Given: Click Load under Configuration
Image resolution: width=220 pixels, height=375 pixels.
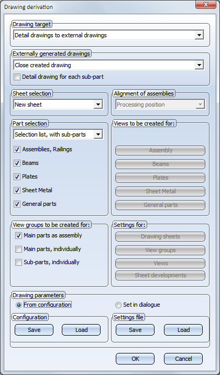Looking at the screenshot, I should (81, 330).
